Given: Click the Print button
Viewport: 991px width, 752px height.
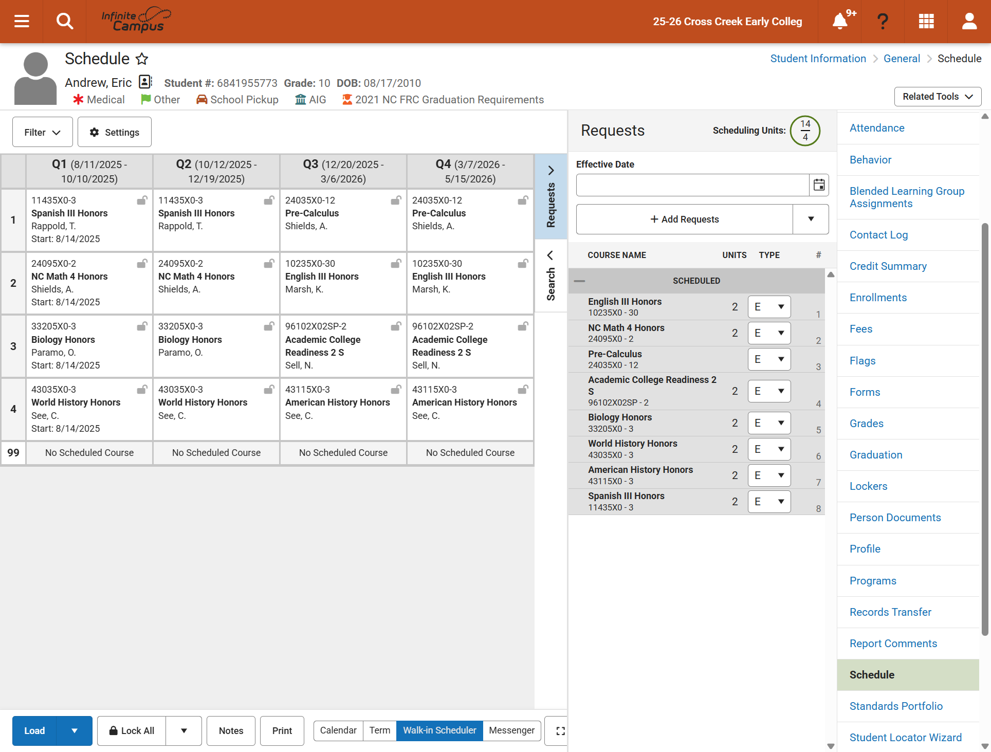Looking at the screenshot, I should (282, 731).
